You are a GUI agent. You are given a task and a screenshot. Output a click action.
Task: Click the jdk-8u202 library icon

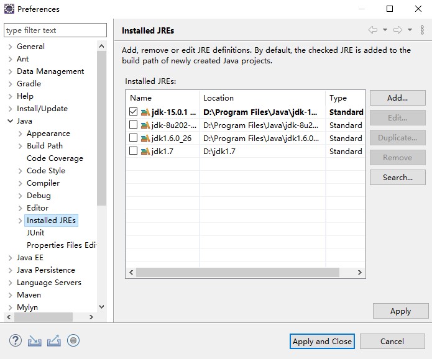(x=145, y=125)
